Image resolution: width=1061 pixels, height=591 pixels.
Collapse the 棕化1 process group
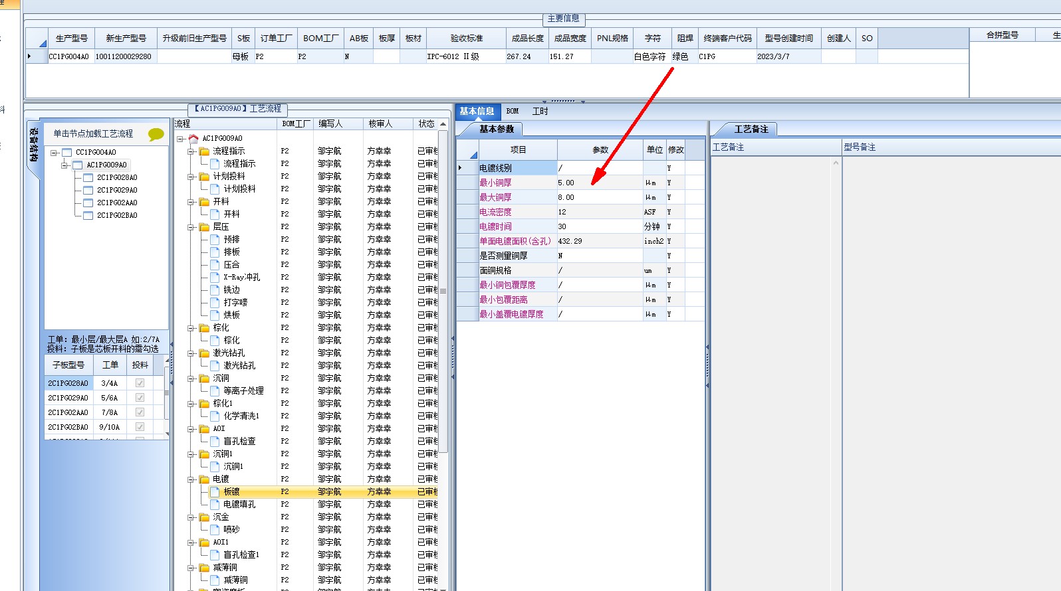[191, 404]
